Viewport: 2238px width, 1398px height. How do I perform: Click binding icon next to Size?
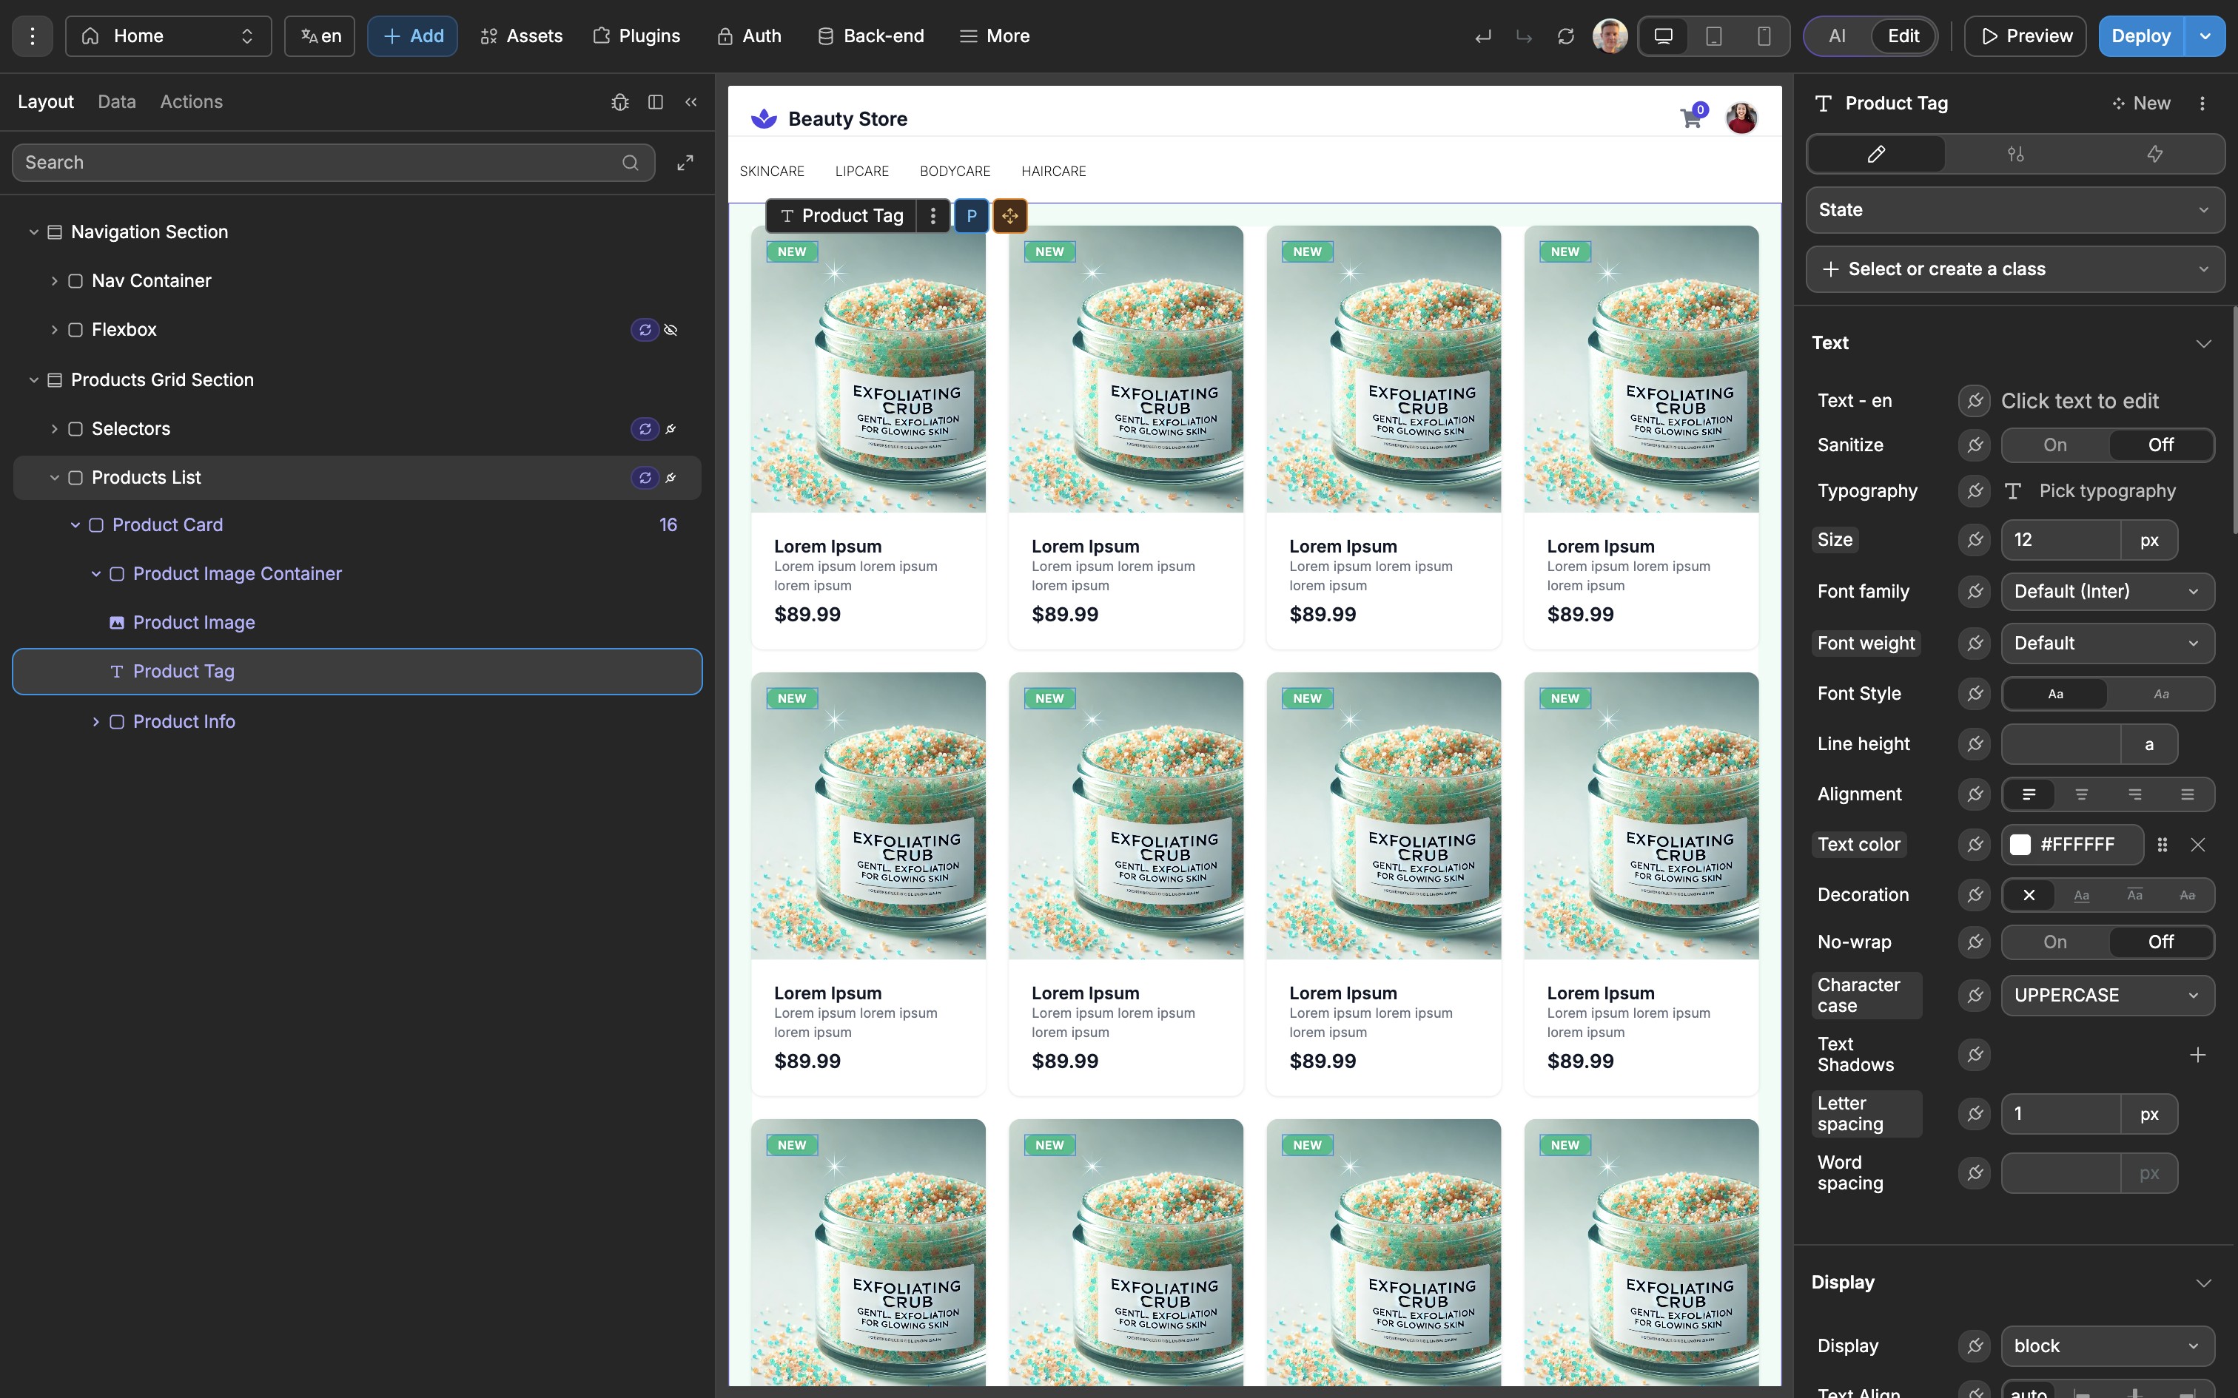1975,540
